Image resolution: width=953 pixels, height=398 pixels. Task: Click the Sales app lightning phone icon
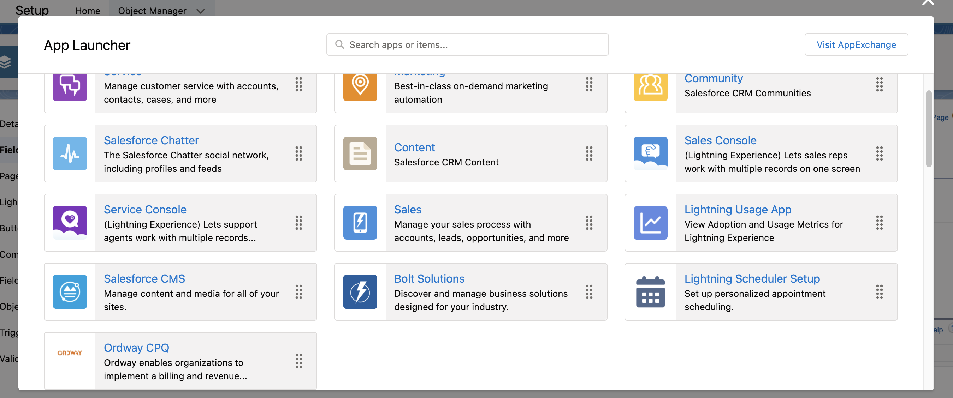pos(360,223)
